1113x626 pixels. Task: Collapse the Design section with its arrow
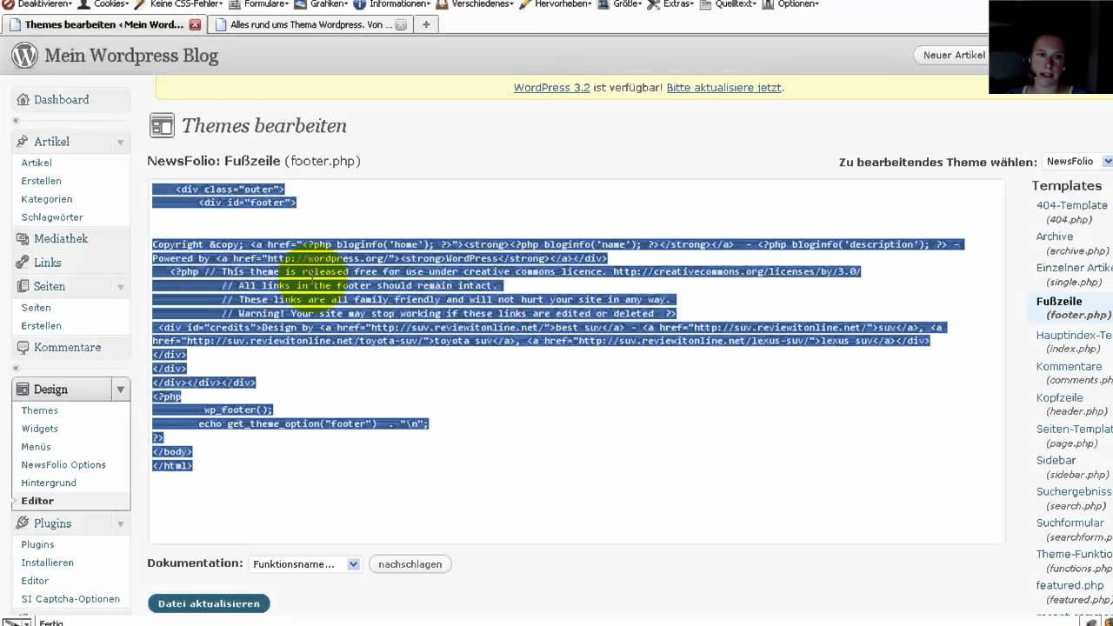click(x=121, y=390)
